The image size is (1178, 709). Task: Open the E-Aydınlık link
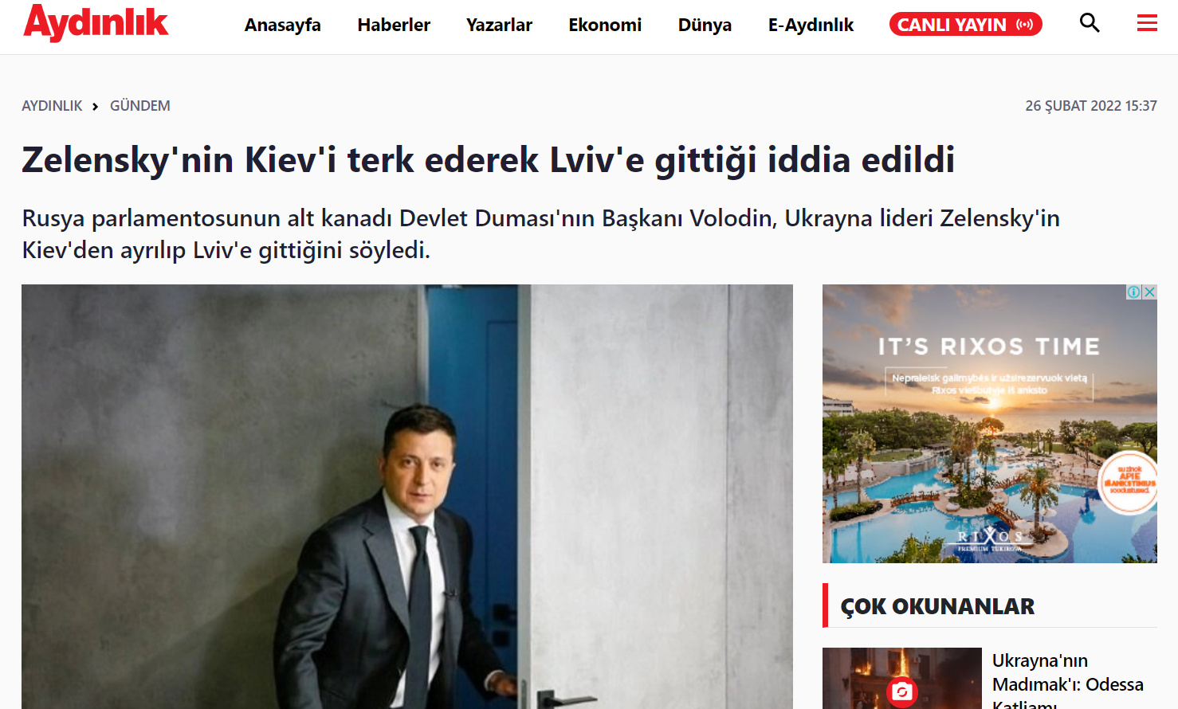point(811,25)
